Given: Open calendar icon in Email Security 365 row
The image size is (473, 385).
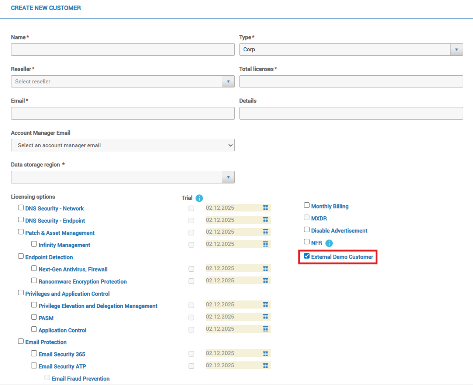Looking at the screenshot, I should 265,353.
